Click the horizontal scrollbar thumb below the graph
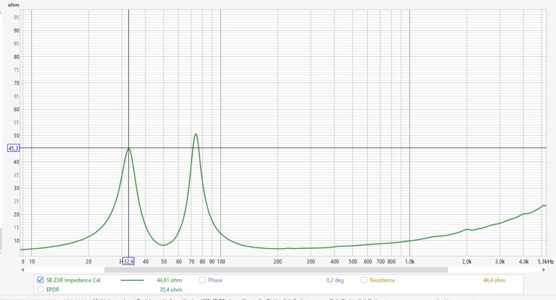This screenshot has width=556, height=300. [276, 270]
